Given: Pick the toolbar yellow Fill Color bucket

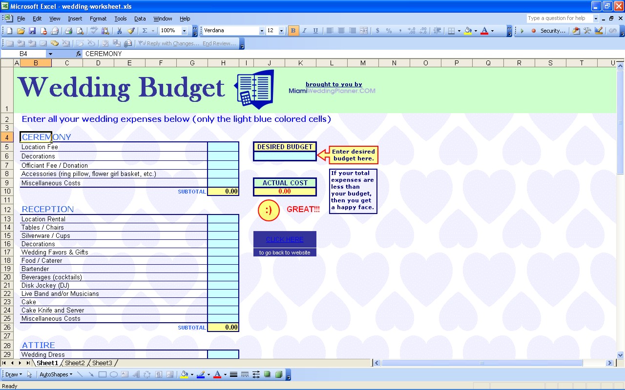Looking at the screenshot, I should [x=468, y=31].
